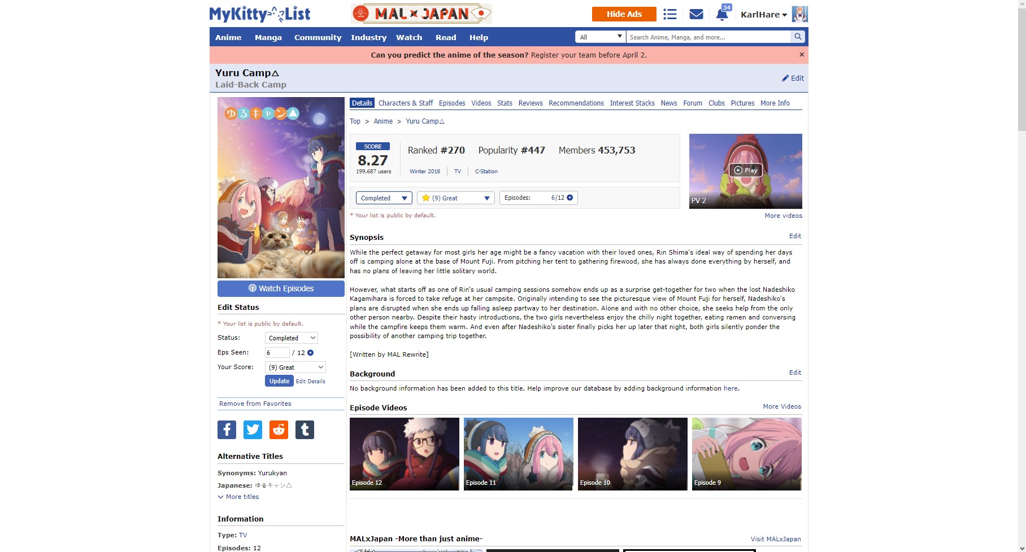Click the MAL x JAPAN banner
This screenshot has width=1026, height=552.
pyautogui.click(x=421, y=14)
